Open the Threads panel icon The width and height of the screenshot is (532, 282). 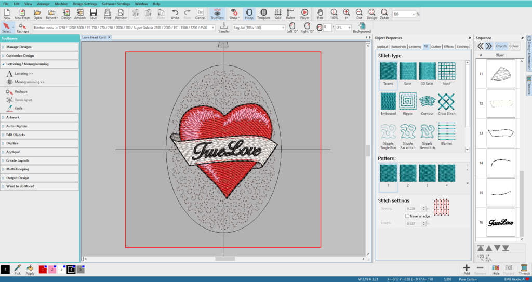click(x=524, y=268)
